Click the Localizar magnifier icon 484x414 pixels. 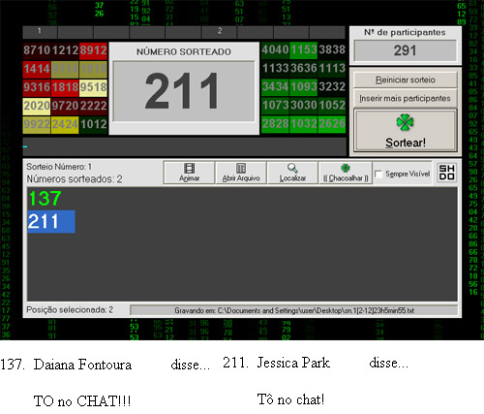[292, 168]
